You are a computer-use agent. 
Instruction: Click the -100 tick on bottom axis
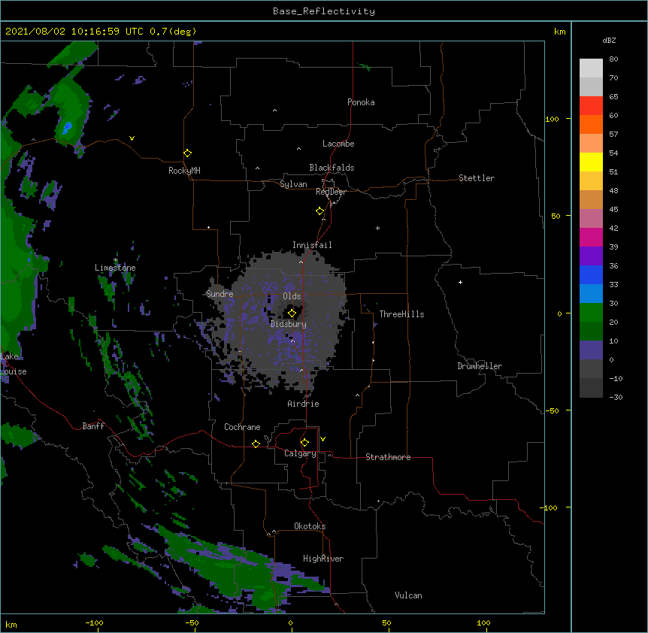pos(94,622)
